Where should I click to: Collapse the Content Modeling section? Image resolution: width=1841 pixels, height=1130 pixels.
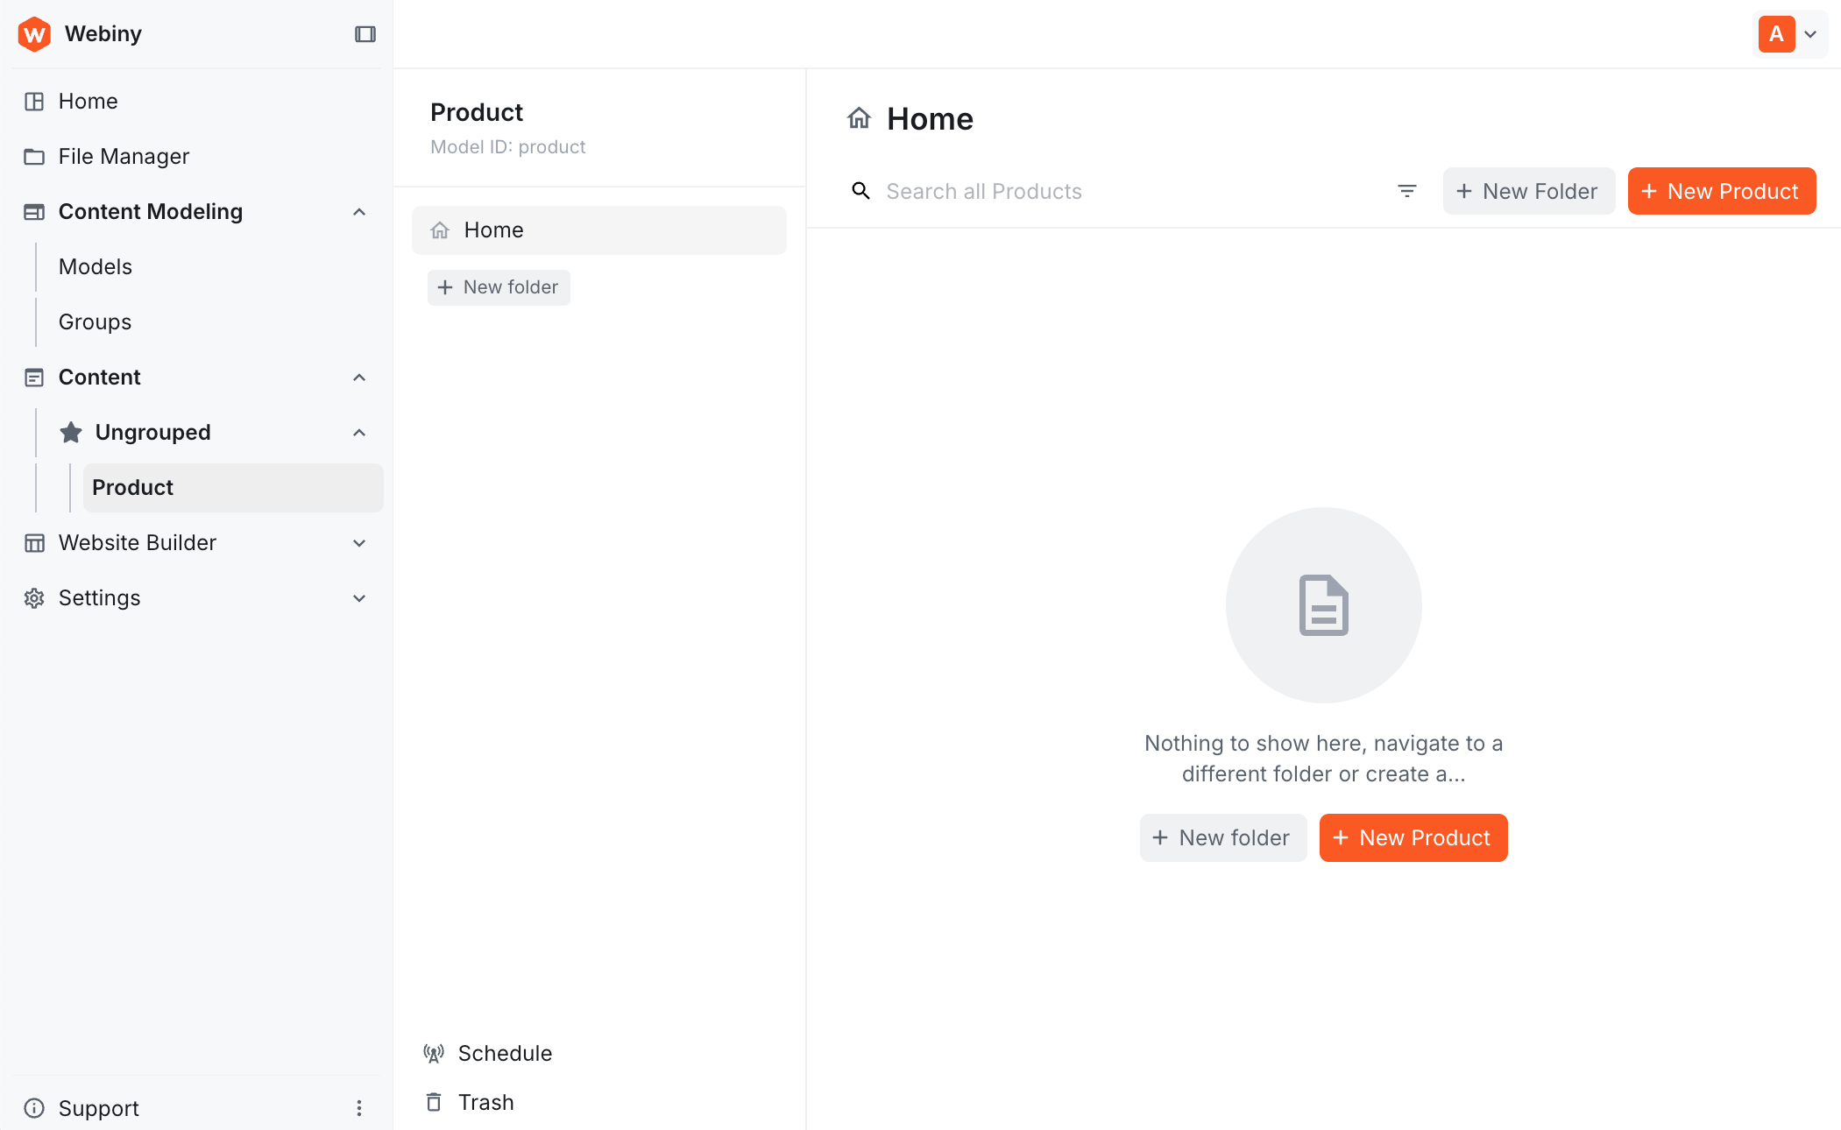point(358,212)
